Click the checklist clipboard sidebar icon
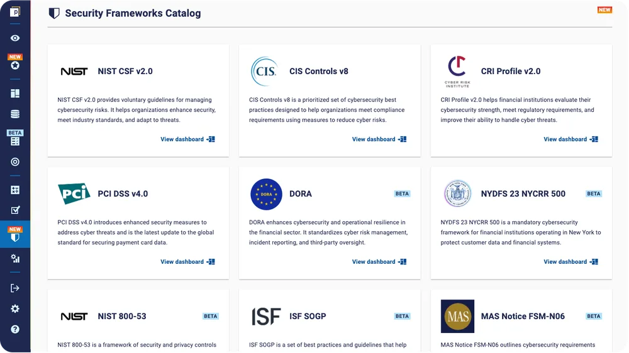The width and height of the screenshot is (629, 353). [x=15, y=210]
